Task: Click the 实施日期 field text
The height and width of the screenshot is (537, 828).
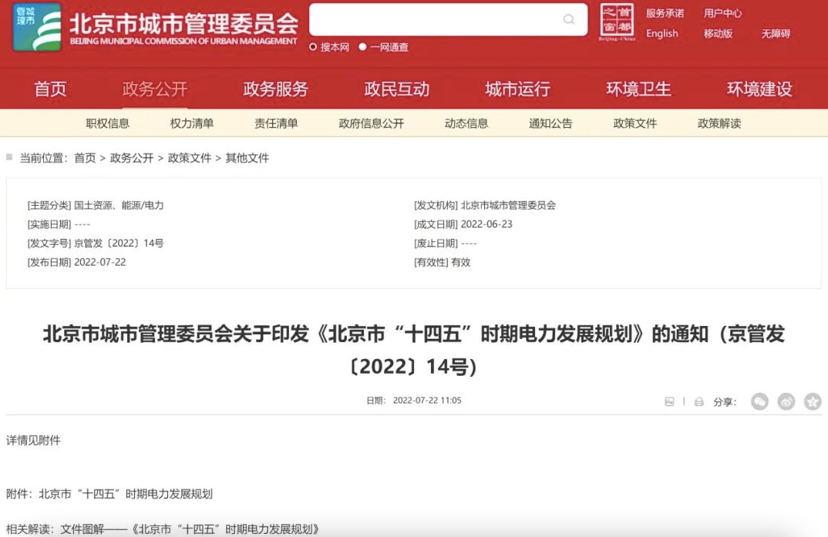Action: click(x=59, y=224)
